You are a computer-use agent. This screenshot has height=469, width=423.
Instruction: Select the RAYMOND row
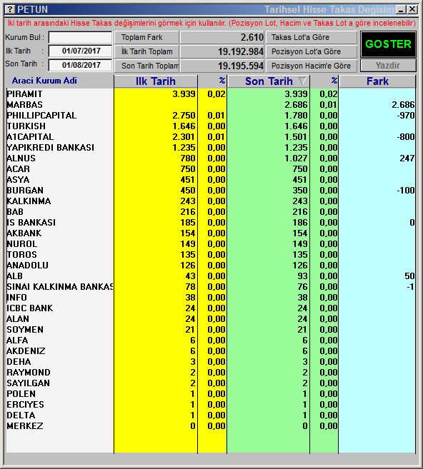click(211, 373)
